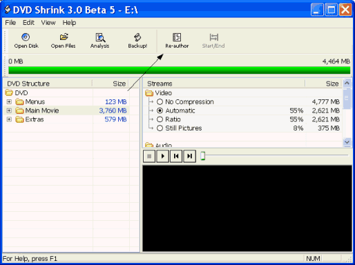Click the 8% Still Pictures ratio

click(x=298, y=128)
